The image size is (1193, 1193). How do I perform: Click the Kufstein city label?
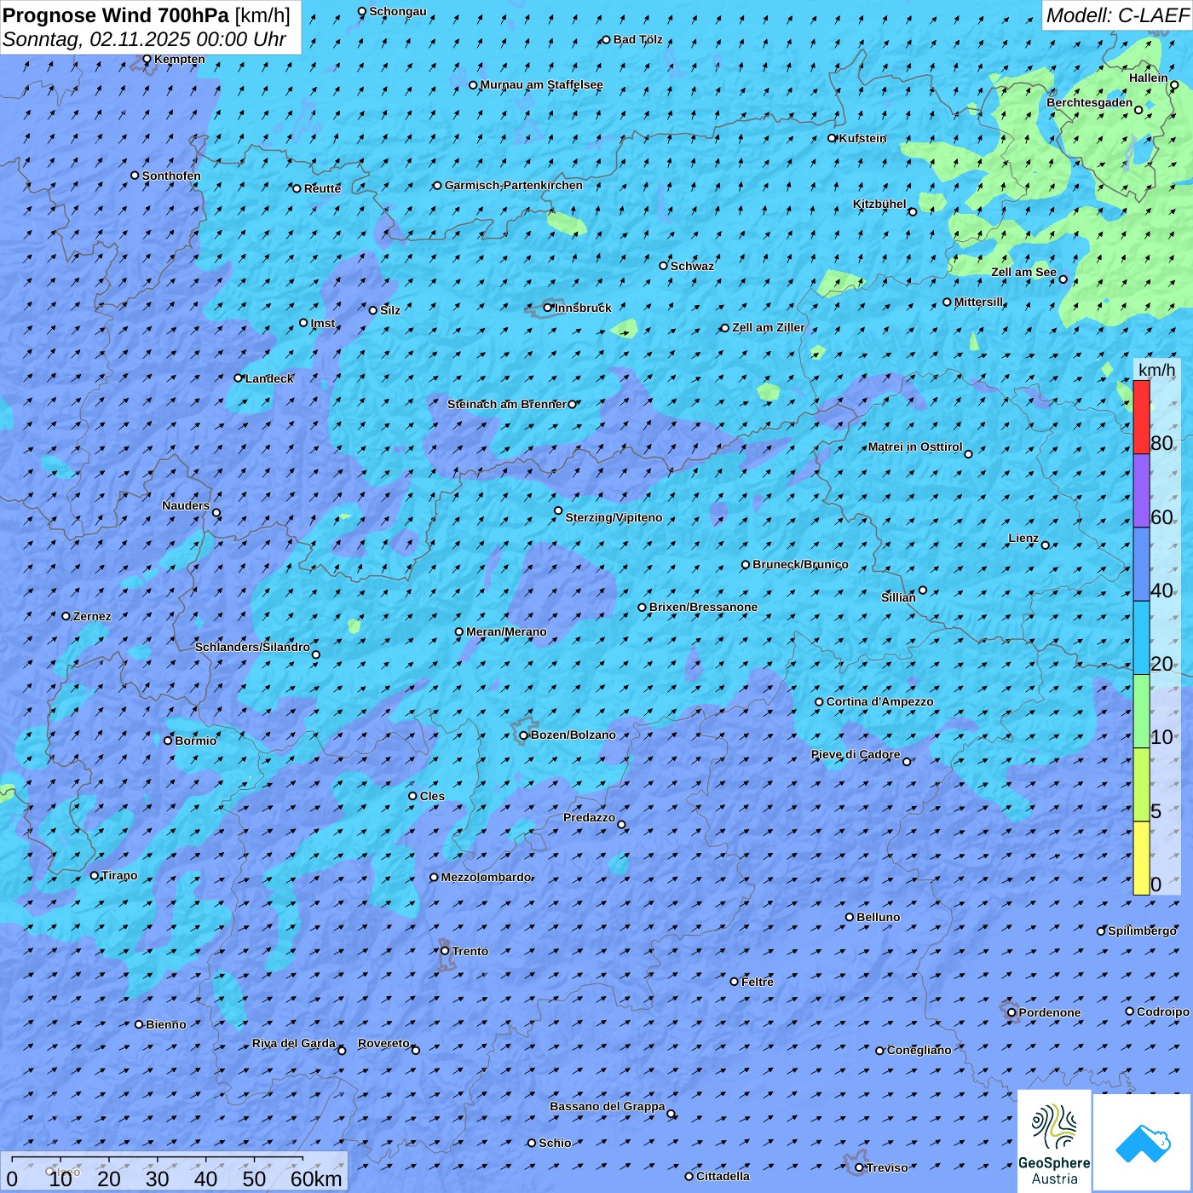(862, 138)
